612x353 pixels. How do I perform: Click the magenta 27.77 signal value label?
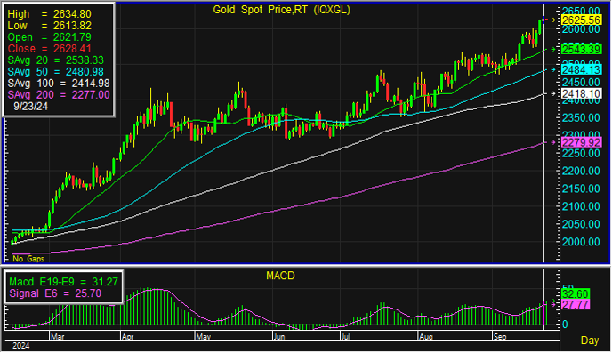(x=575, y=305)
